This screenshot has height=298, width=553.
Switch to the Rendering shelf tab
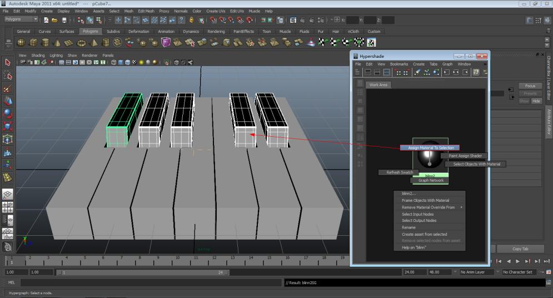point(216,32)
